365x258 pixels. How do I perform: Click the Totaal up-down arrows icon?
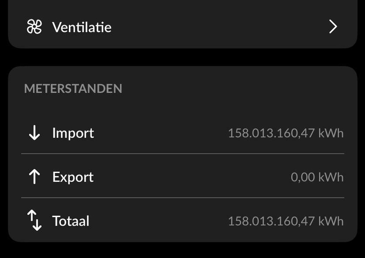[34, 221]
